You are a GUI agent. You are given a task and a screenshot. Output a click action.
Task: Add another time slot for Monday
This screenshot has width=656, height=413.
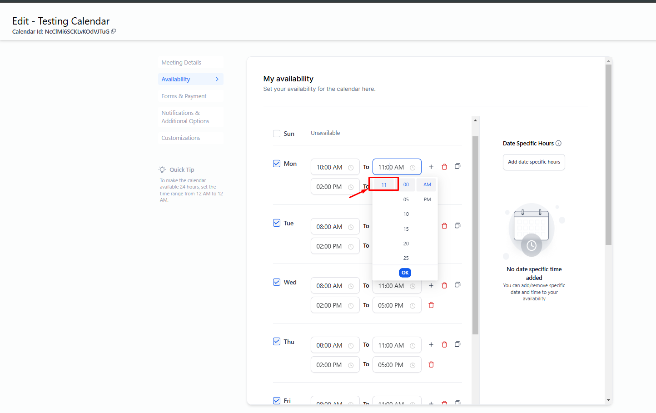[431, 167]
